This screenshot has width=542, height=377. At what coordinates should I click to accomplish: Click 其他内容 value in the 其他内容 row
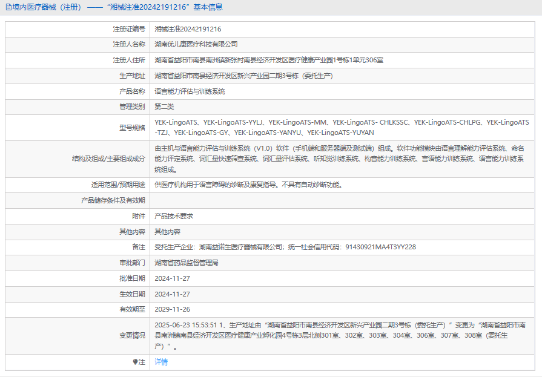[x=168, y=232]
